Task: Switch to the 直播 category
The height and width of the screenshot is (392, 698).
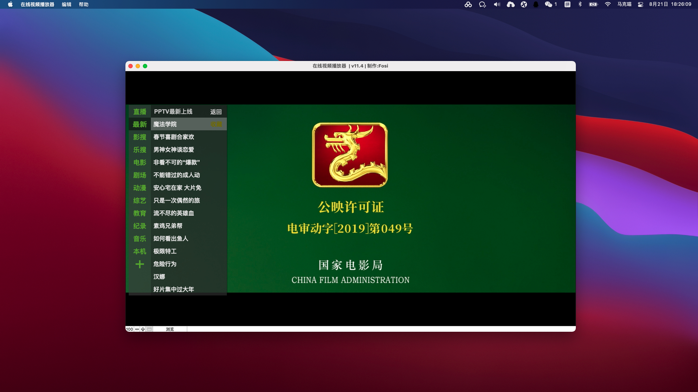Action: (x=140, y=112)
